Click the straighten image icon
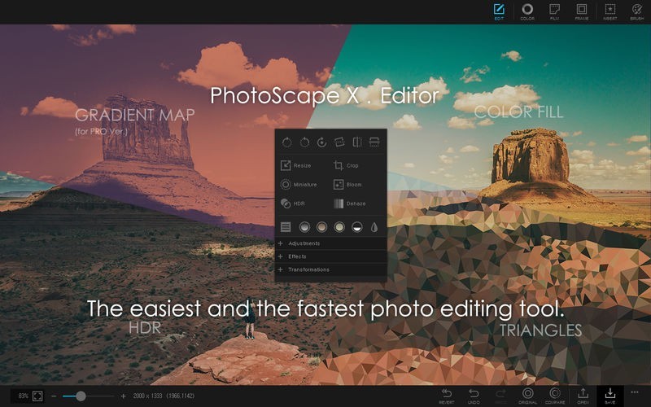The image size is (651, 407). point(339,142)
